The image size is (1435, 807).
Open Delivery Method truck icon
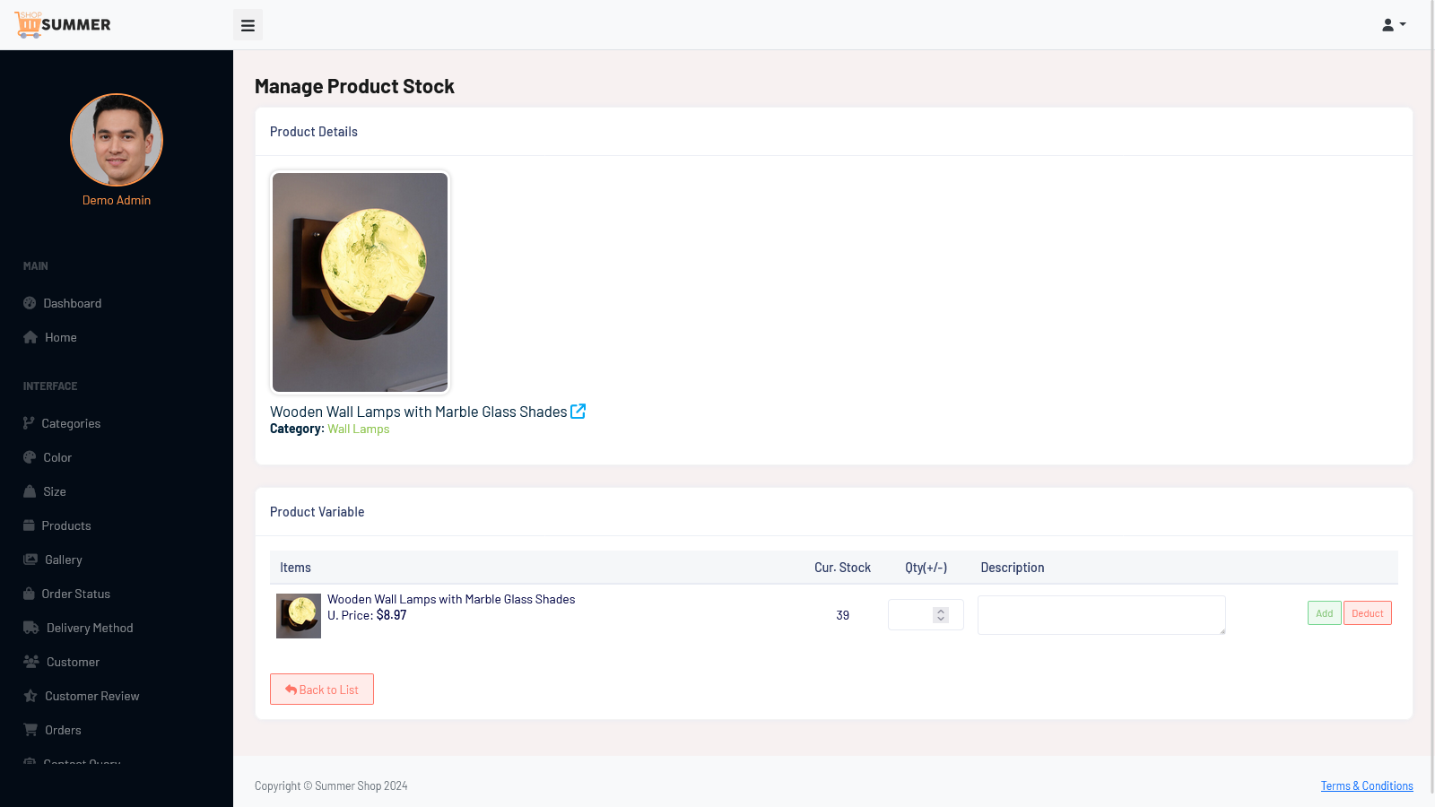31,628
